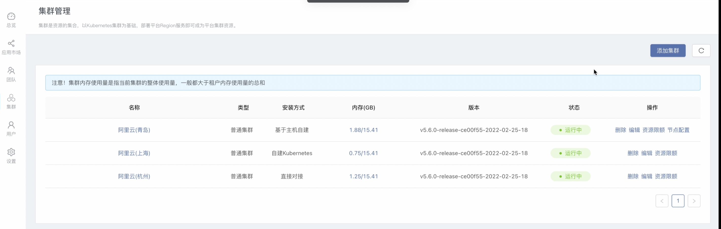
Task: Open 资源限额 for 阿里云(青岛)
Action: tap(654, 130)
